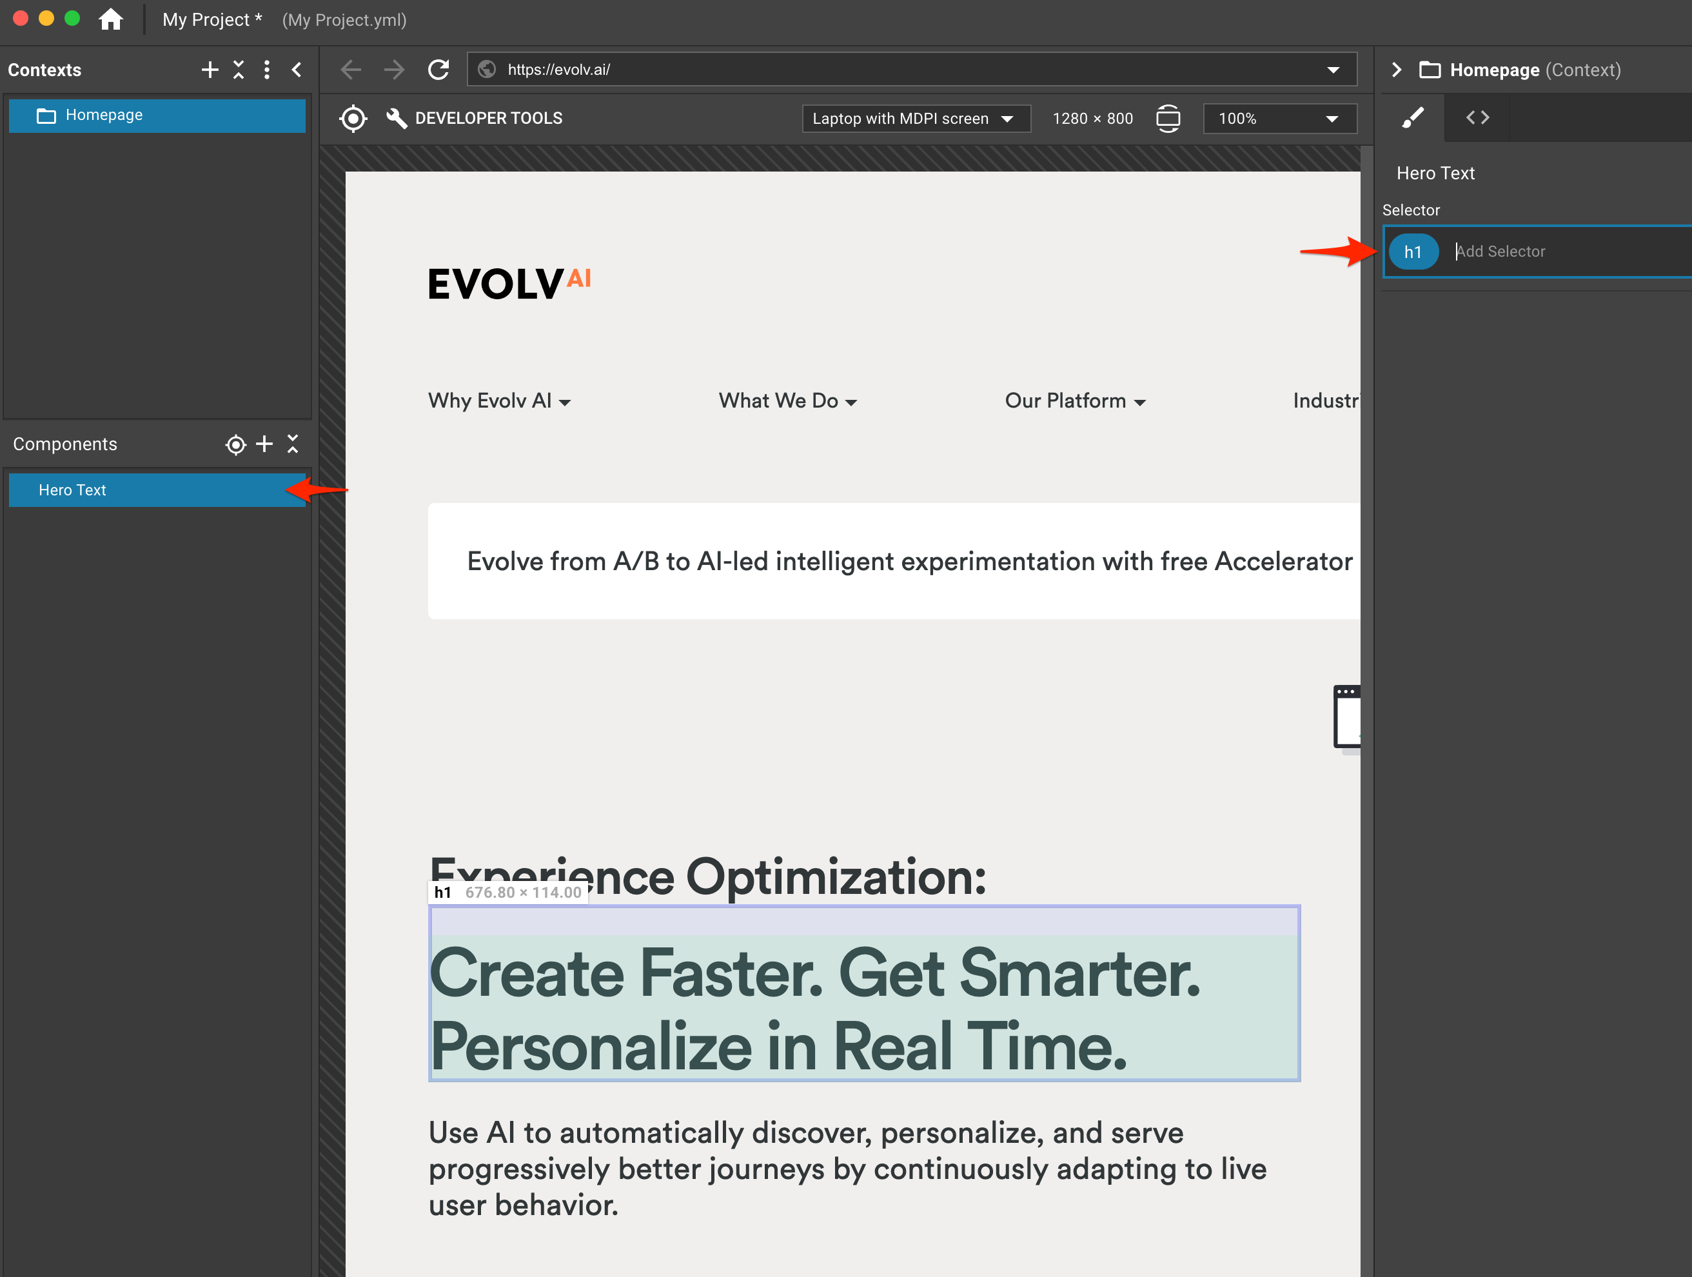The height and width of the screenshot is (1277, 1692).
Task: Click the 1280 × 800 dimensions field
Action: [1092, 119]
